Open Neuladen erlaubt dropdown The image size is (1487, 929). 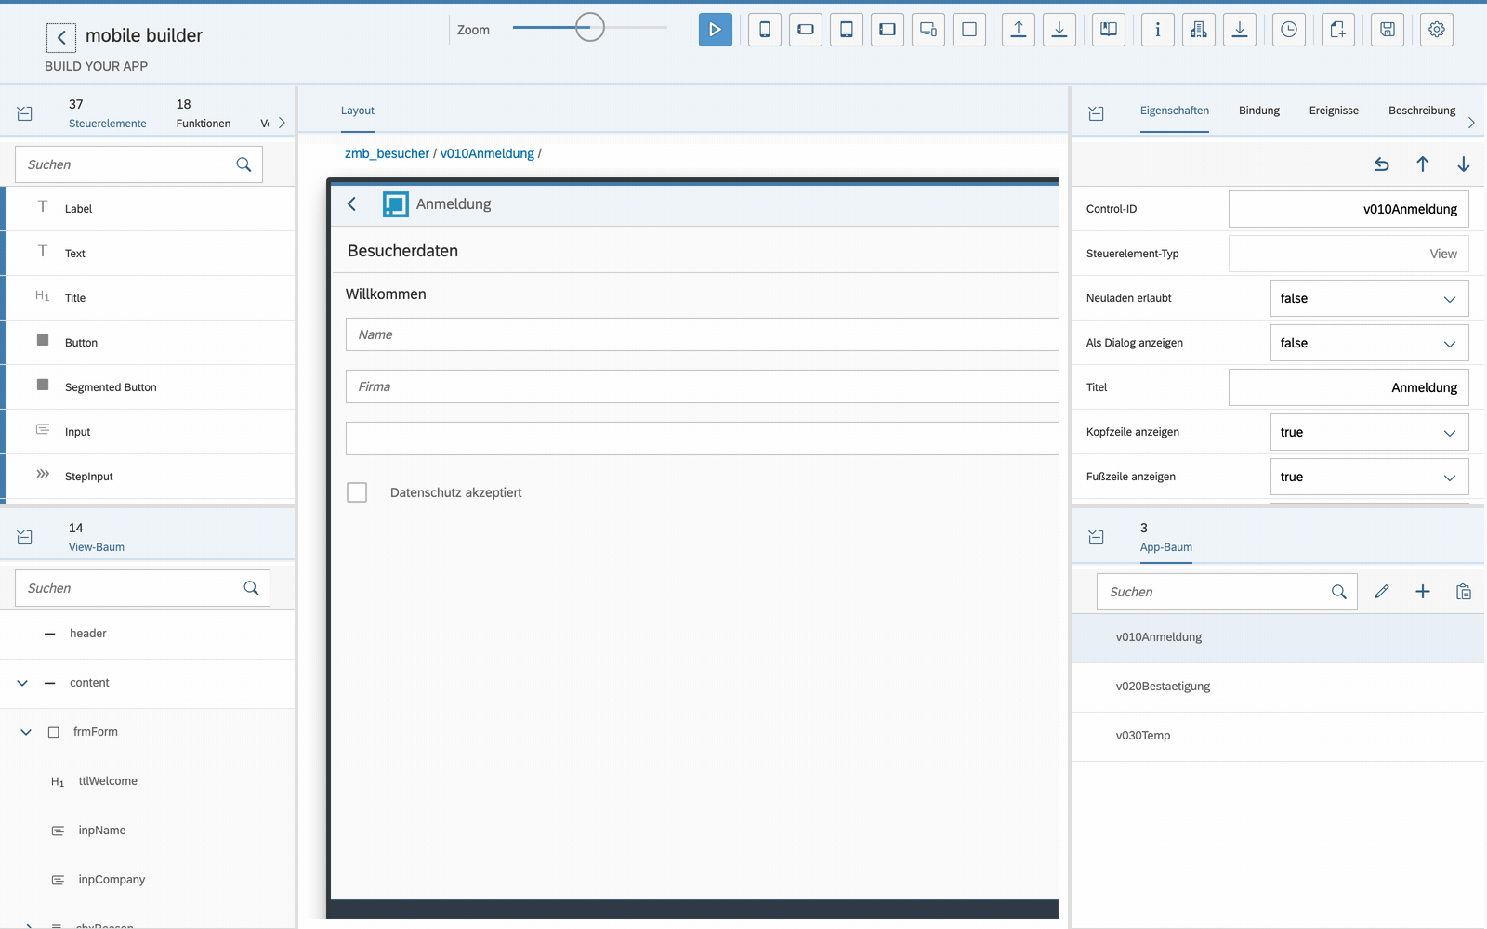tap(1369, 298)
